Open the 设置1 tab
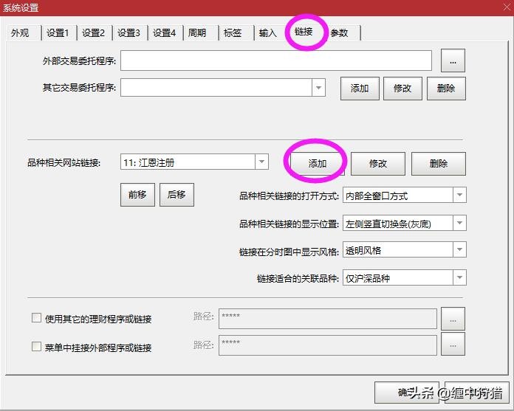This screenshot has height=411, width=514. coord(58,32)
